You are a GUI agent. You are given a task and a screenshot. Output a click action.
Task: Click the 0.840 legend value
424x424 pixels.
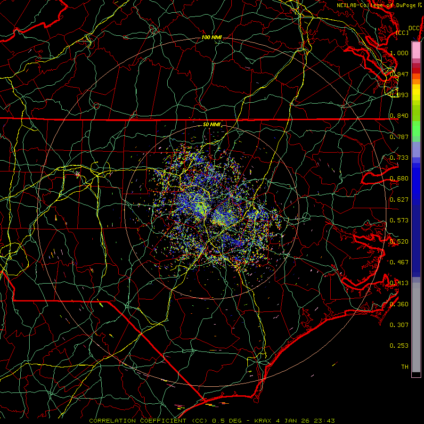399,116
